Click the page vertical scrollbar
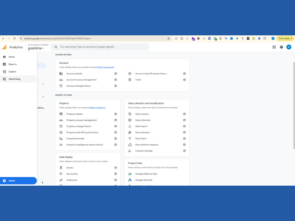This screenshot has width=295, height=221. coord(294,105)
